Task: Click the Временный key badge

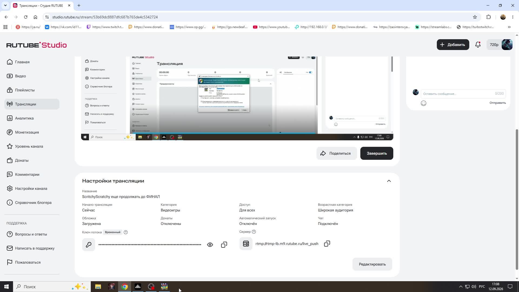Action: click(x=113, y=232)
